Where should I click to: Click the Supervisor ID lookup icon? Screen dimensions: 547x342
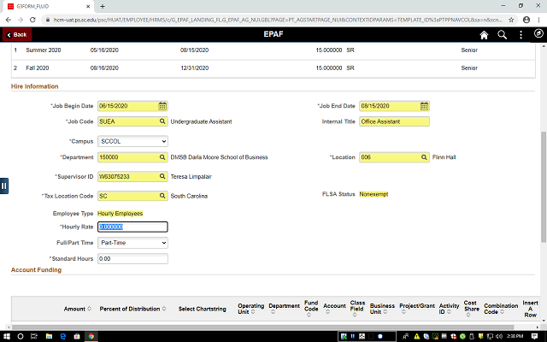pos(162,177)
